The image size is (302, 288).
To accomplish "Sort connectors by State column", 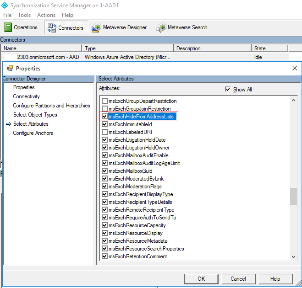I will click(269, 48).
